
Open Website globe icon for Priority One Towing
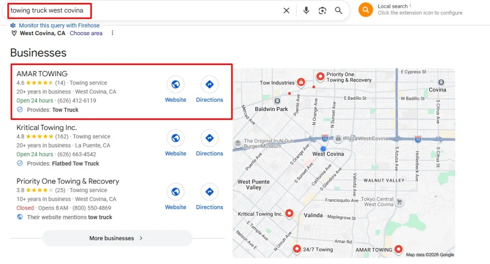point(175,191)
